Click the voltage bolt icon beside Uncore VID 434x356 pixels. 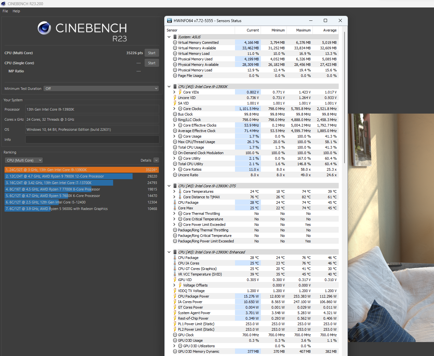click(x=175, y=98)
